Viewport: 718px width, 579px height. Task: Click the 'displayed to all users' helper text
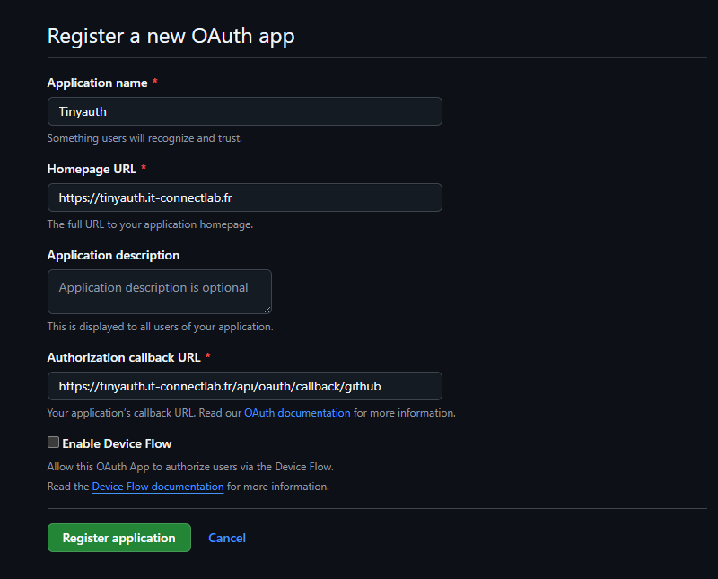coord(160,327)
